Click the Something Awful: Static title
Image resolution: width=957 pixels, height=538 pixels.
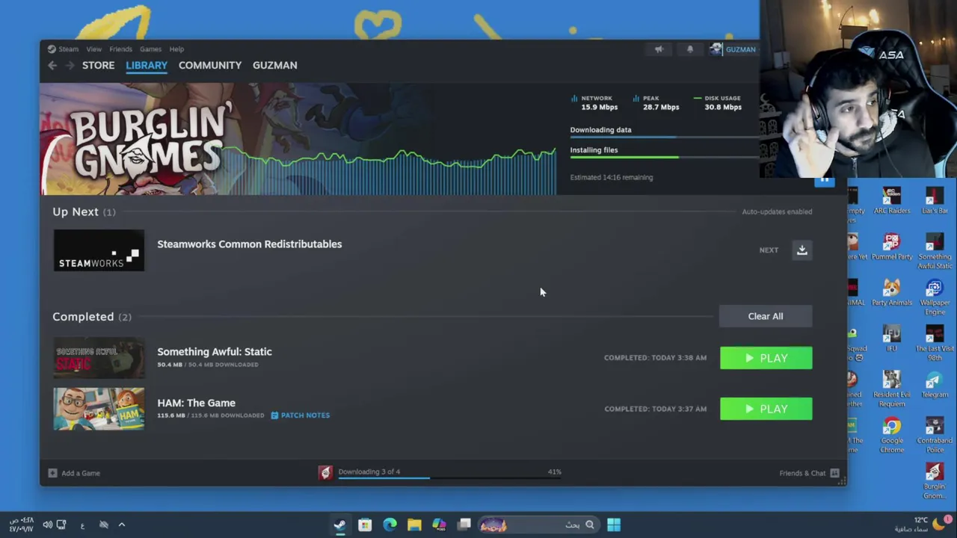tap(215, 352)
